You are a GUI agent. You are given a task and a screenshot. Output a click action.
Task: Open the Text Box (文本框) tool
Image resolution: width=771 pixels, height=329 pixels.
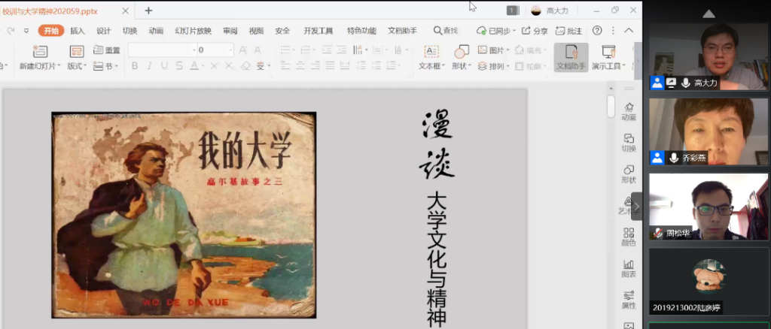[x=431, y=51]
